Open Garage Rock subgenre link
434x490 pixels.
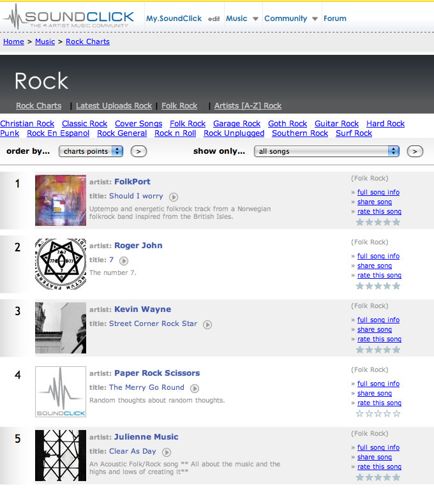pyautogui.click(x=237, y=123)
